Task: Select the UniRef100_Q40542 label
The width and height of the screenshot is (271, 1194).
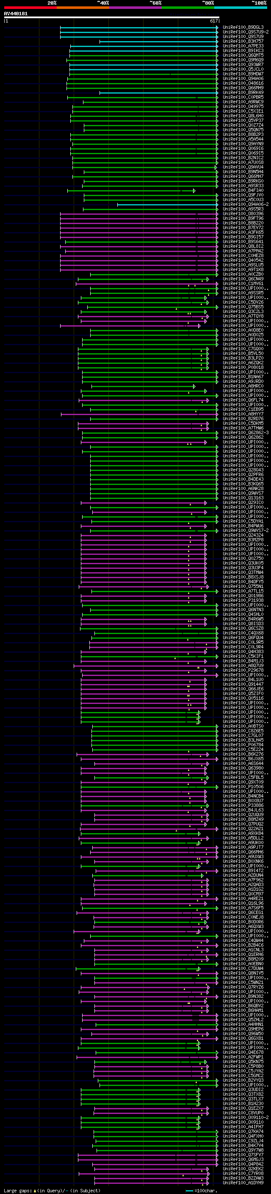Action: point(243,260)
